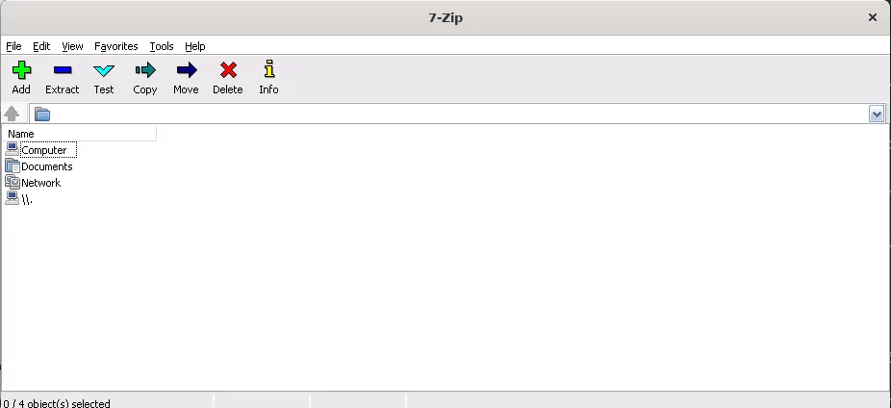Screen dimensions: 891x408
Task: Expand the address bar dropdown arrow
Action: click(877, 115)
